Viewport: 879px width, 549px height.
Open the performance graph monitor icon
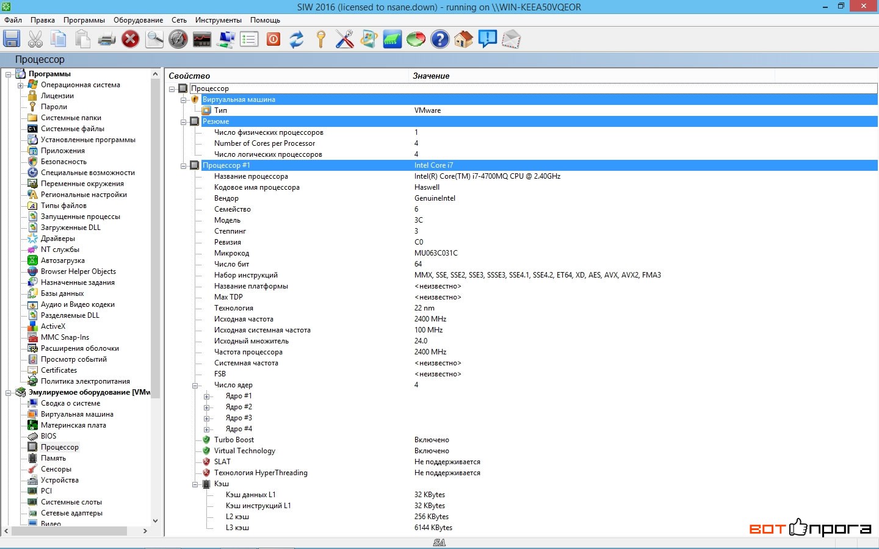point(201,39)
